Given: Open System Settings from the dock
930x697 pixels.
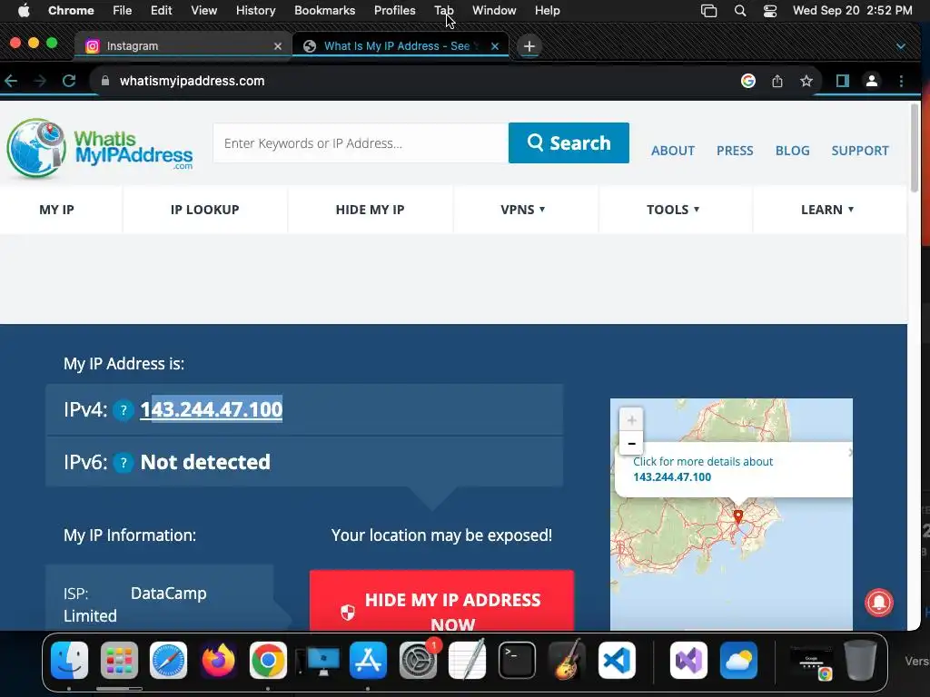Looking at the screenshot, I should click(419, 661).
